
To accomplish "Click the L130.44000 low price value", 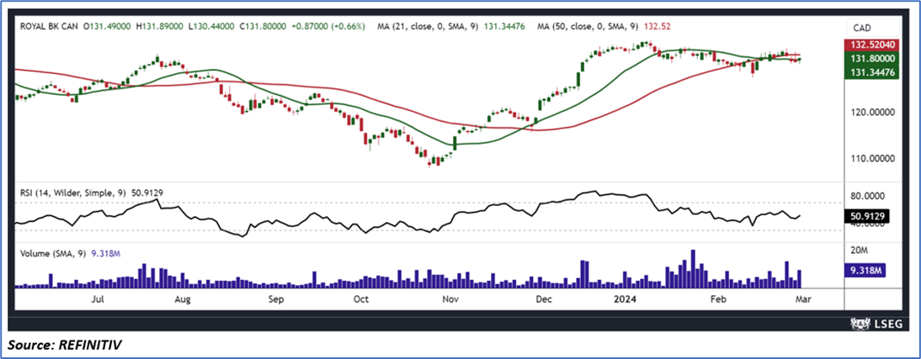I will click(213, 26).
